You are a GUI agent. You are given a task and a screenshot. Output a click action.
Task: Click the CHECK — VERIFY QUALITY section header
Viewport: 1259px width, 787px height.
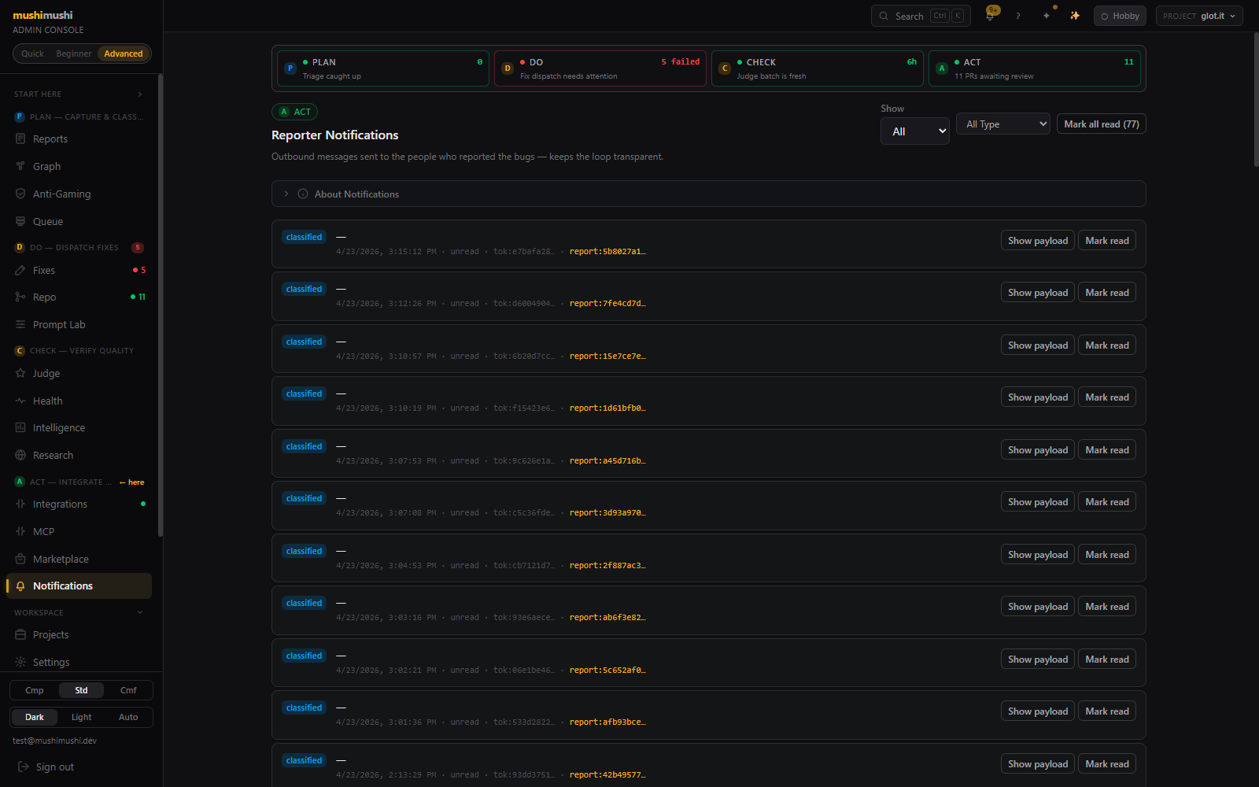(x=79, y=350)
